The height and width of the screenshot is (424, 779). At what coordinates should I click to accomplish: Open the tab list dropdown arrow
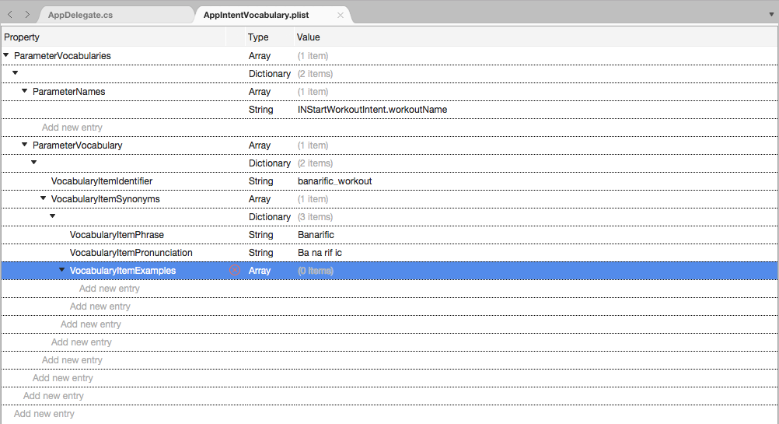[771, 15]
